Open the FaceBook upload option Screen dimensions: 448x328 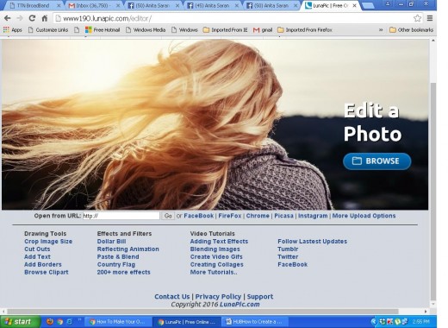199,216
